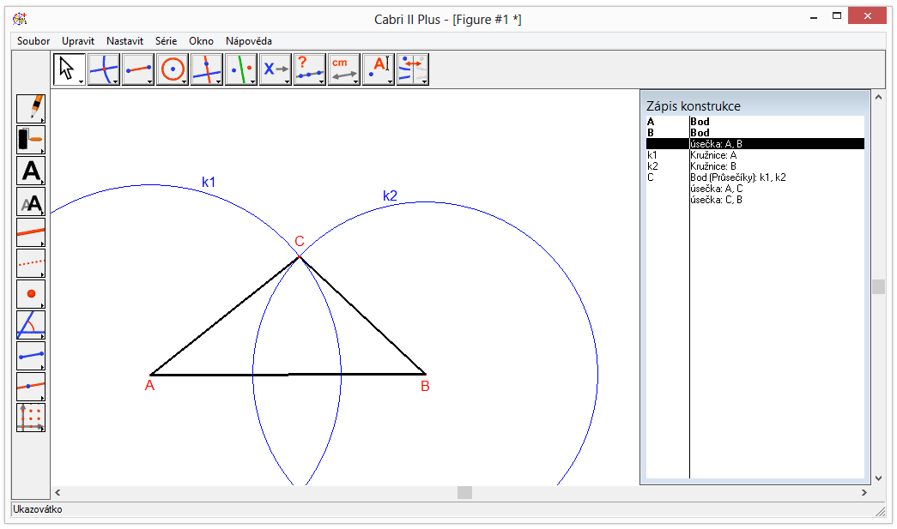This screenshot has width=897, height=529.
Task: Minimize the Cabri II Plus window
Action: coord(814,18)
